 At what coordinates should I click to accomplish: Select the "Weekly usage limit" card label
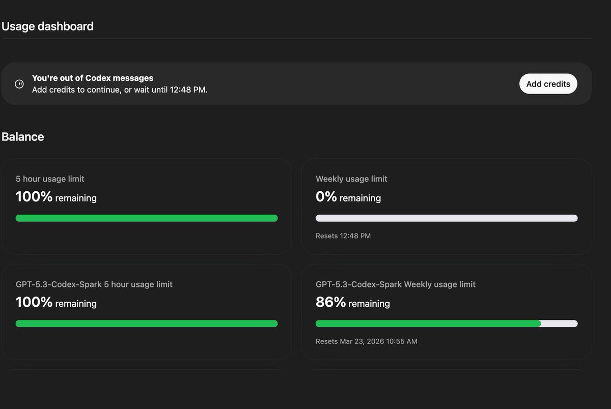point(351,179)
